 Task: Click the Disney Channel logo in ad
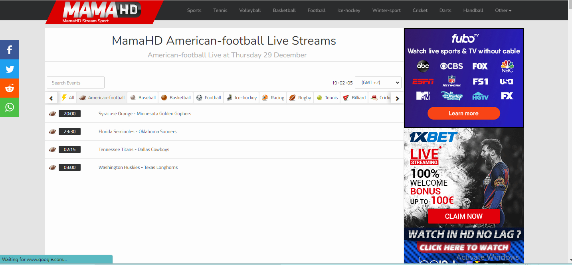click(452, 96)
